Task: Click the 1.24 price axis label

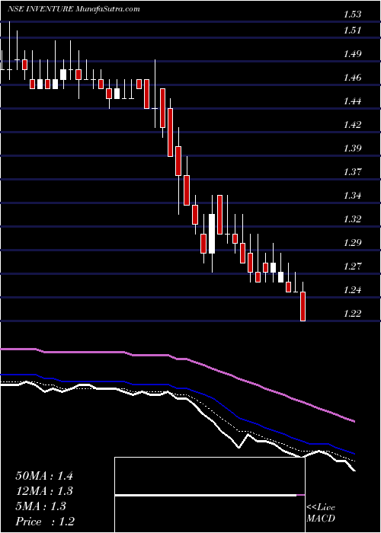Action: pyautogui.click(x=352, y=290)
